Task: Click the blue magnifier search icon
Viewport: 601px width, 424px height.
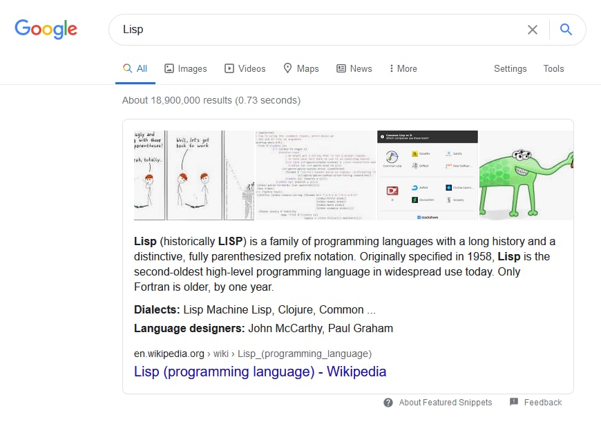Action: (566, 29)
